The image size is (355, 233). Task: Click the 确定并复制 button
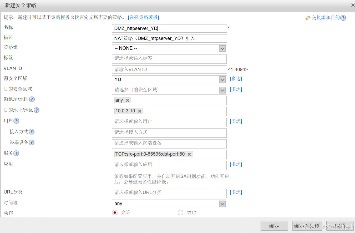point(307,226)
